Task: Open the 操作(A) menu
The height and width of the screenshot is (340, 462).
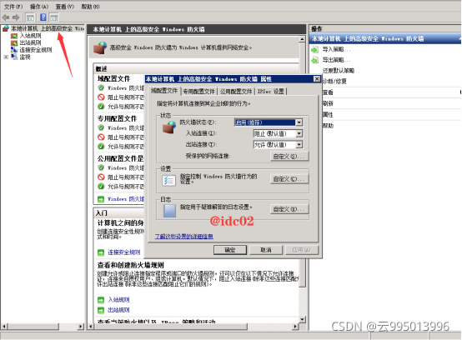Action: tap(39, 7)
